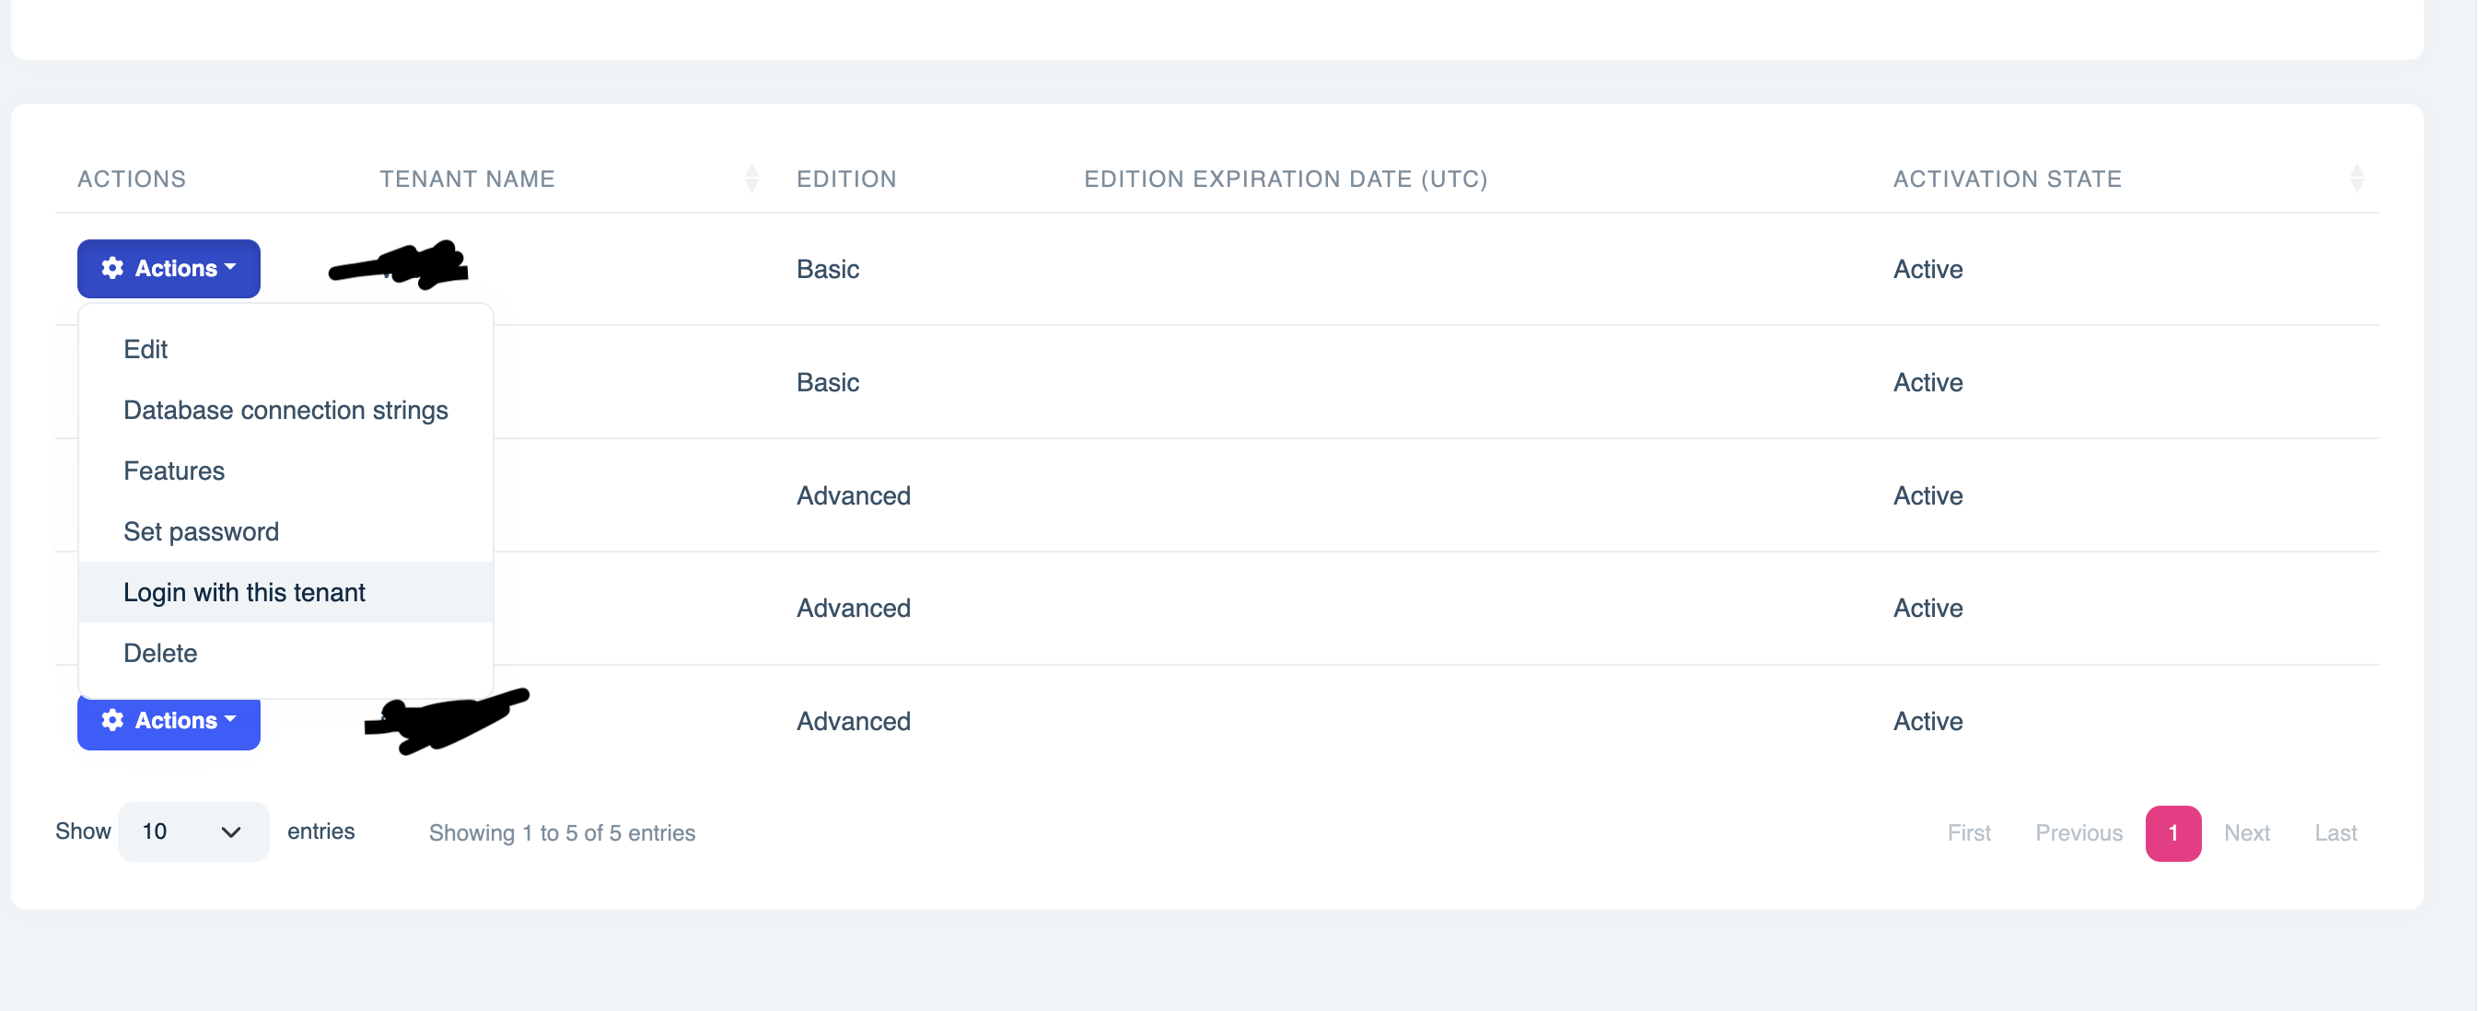Open Features from the actions menu
The image size is (2492, 1011).
coord(174,471)
